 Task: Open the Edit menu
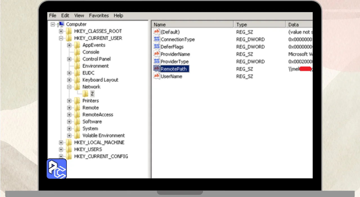[x=65, y=15]
